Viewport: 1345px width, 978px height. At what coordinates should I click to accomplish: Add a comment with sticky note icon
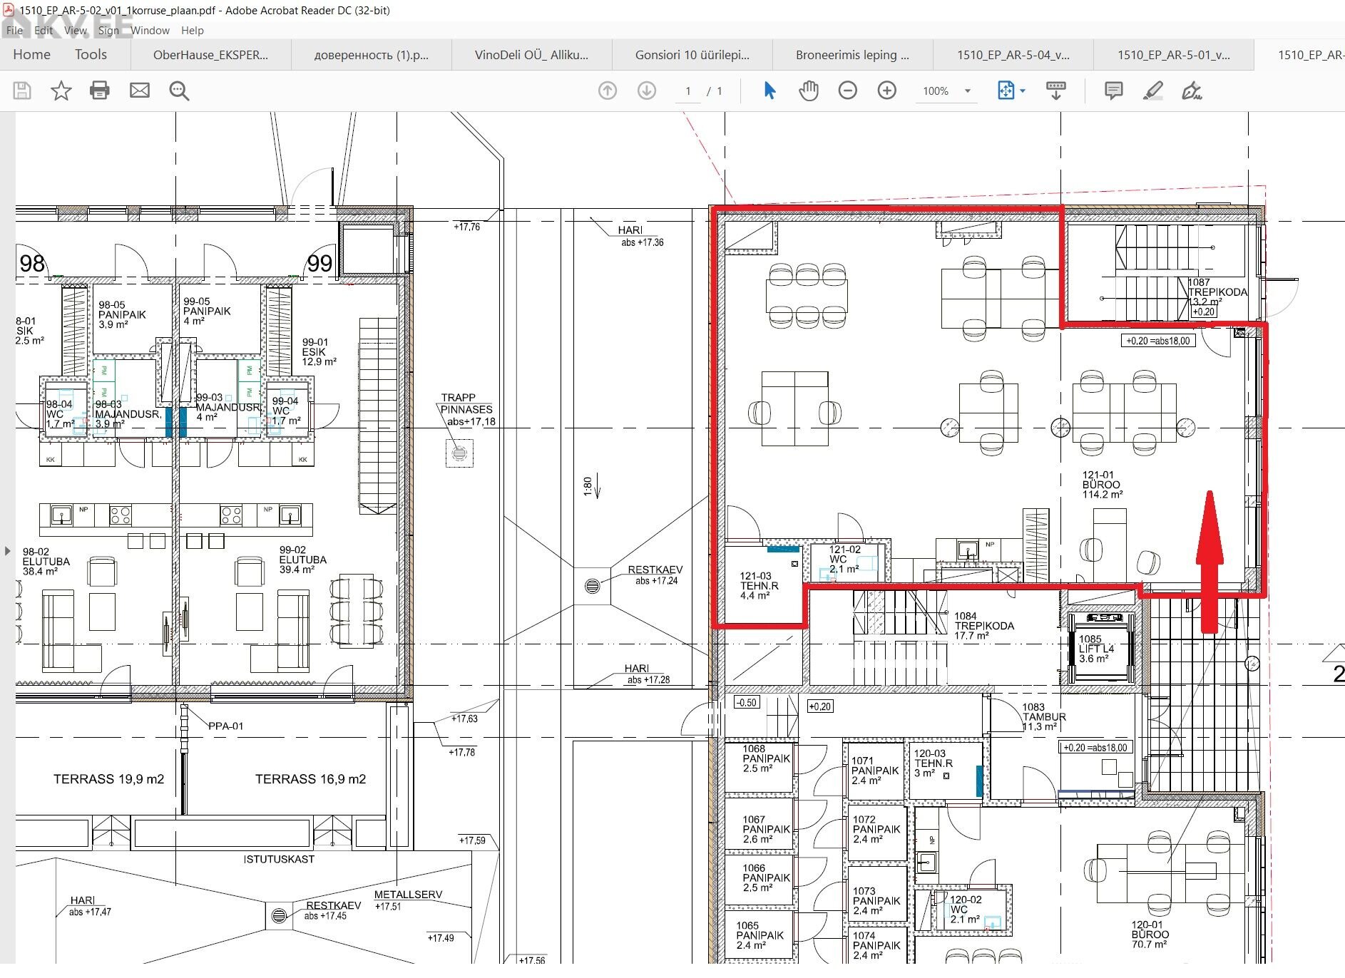tap(1113, 91)
